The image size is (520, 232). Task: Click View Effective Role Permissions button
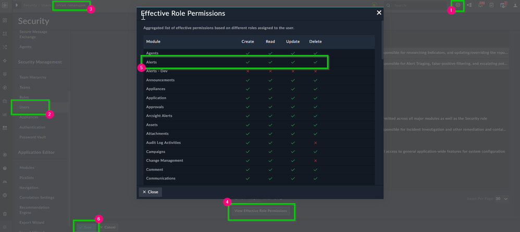(x=261, y=211)
